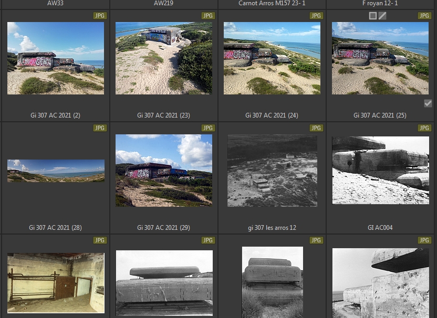Click the F royan 12- 1 filename label
This screenshot has height=318, width=437.
(380, 3)
